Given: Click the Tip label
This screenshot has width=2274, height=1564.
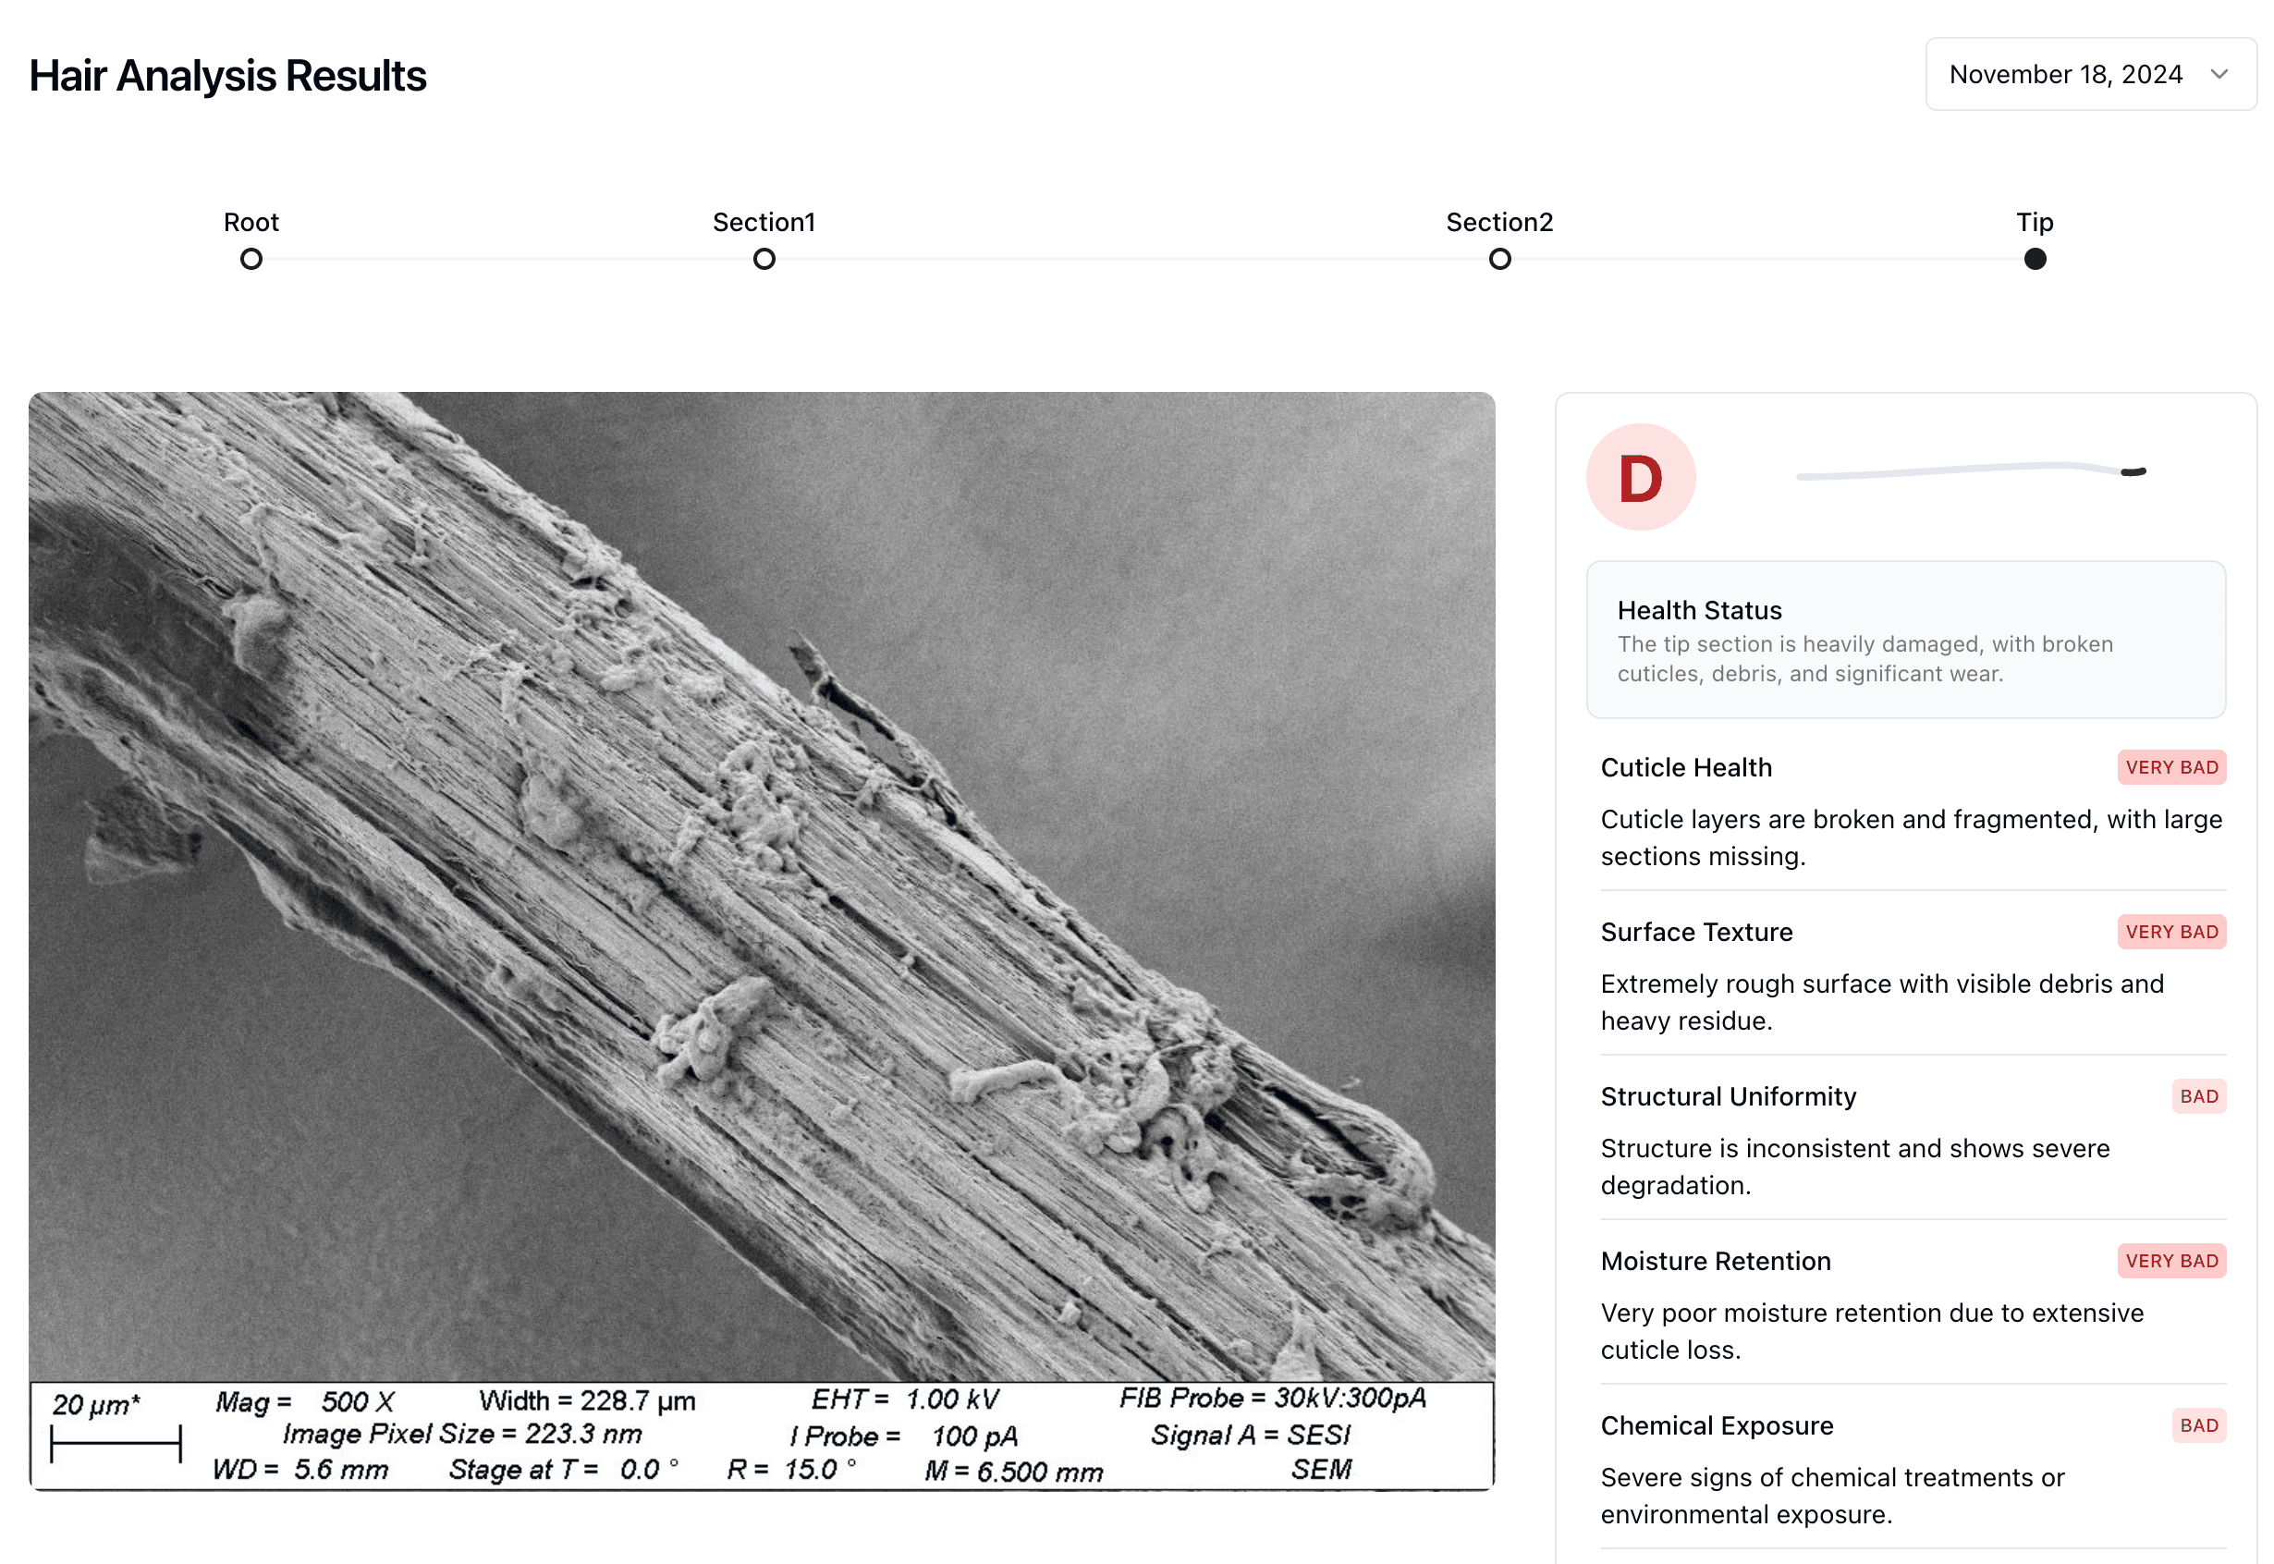Looking at the screenshot, I should 2034,223.
